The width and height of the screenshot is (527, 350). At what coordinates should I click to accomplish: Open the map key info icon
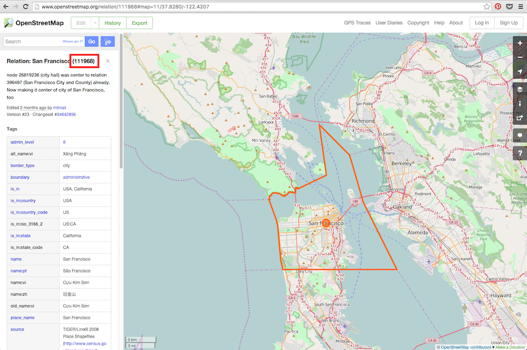tap(520, 103)
